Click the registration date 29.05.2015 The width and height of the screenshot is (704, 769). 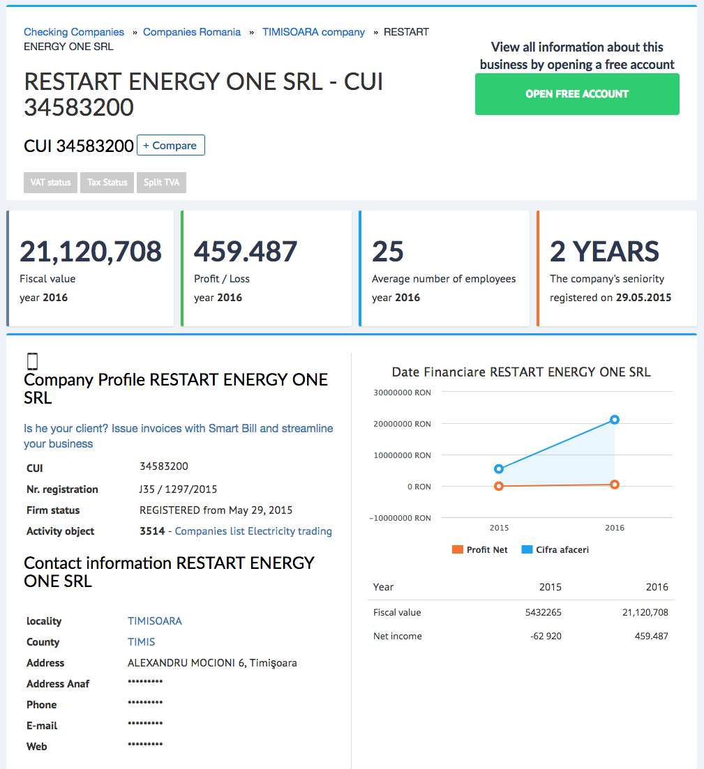point(643,298)
